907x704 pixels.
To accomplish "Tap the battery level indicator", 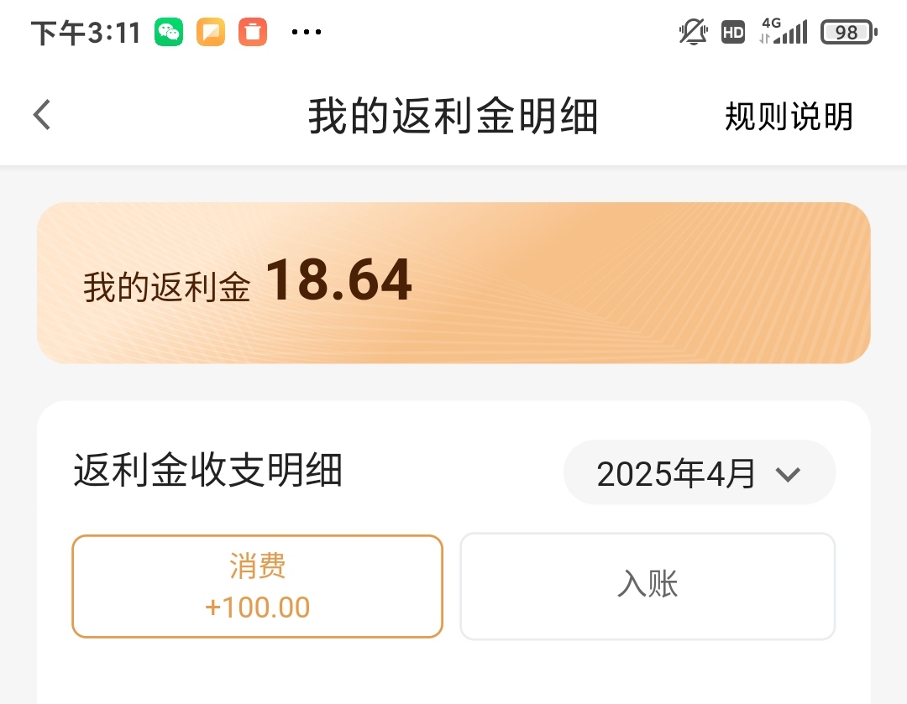I will pyautogui.click(x=848, y=33).
